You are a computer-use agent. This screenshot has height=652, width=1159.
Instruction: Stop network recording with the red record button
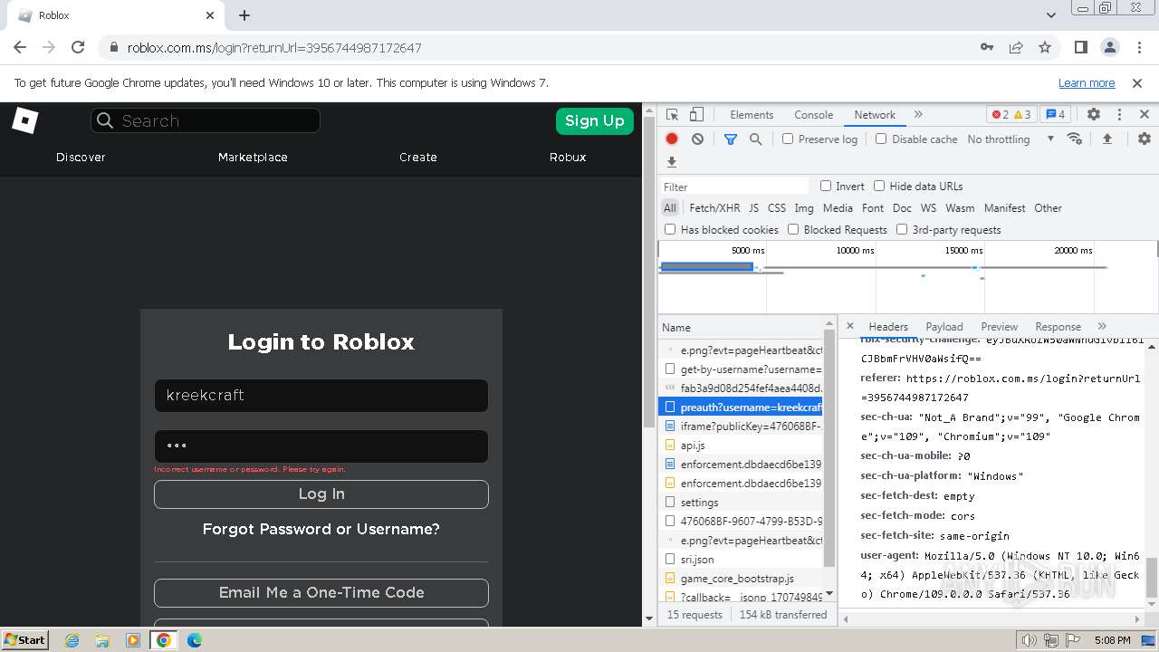(672, 139)
